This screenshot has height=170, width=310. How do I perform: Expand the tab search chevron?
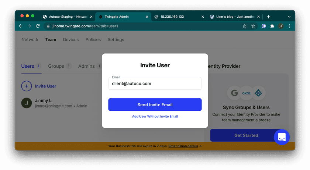(x=289, y=17)
